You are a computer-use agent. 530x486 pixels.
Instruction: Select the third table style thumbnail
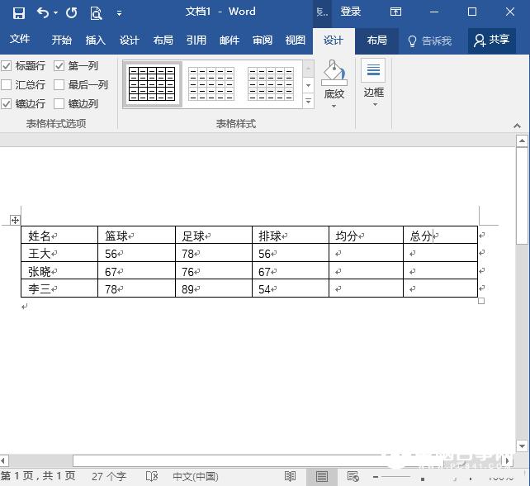coord(271,84)
